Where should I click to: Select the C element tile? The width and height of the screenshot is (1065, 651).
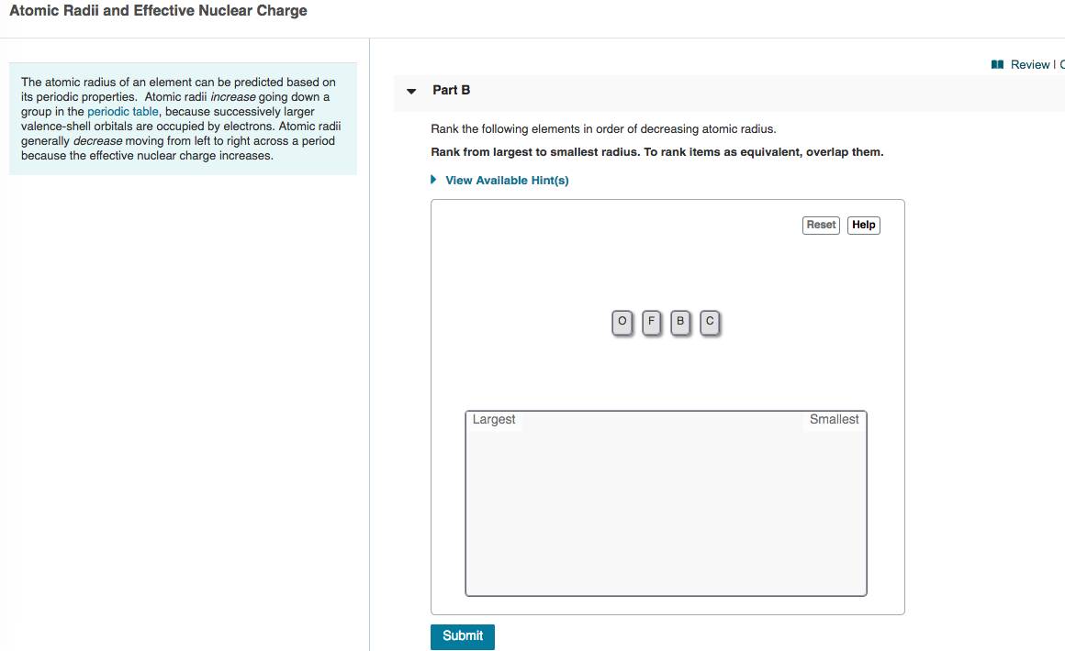pyautogui.click(x=710, y=323)
